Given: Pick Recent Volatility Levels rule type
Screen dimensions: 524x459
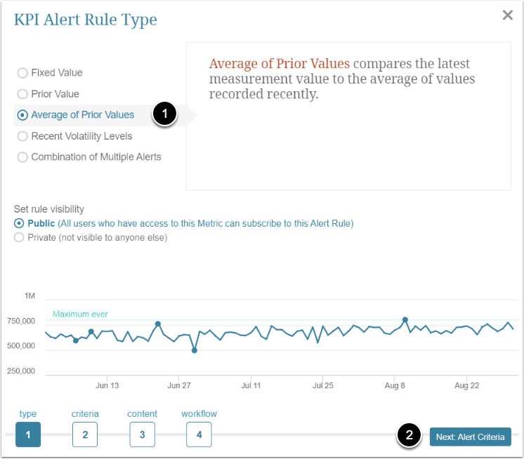Looking at the screenshot, I should [x=23, y=136].
